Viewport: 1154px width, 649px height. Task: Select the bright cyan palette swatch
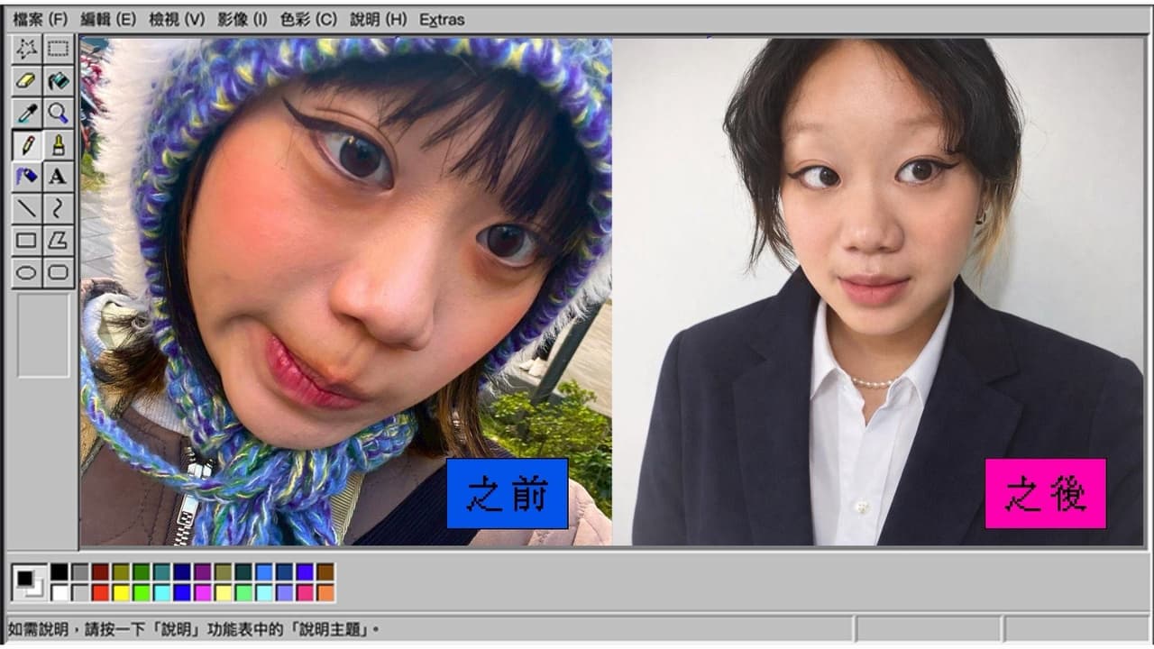pyautogui.click(x=162, y=593)
